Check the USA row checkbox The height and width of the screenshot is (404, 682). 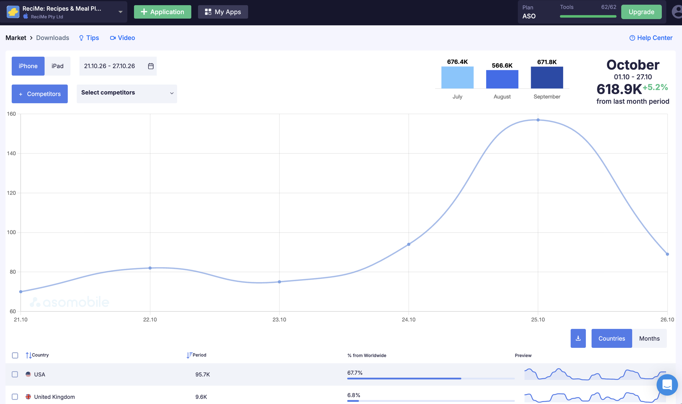(15, 374)
